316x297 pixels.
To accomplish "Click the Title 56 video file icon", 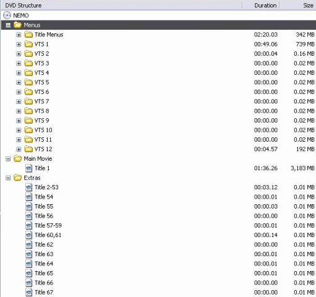I will coord(28,216).
